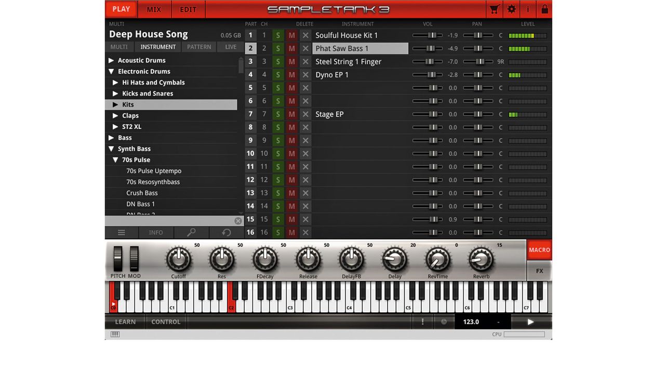Open the MULTI browser tab
665x374 pixels.
119,47
